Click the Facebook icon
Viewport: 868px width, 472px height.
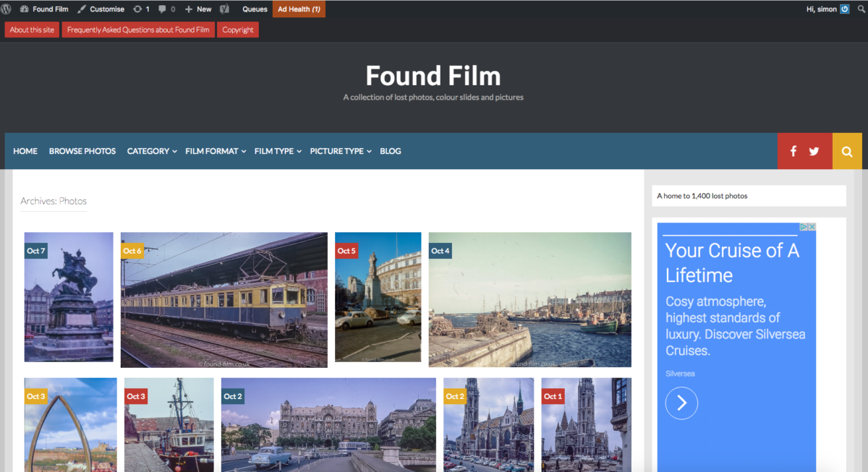point(793,151)
